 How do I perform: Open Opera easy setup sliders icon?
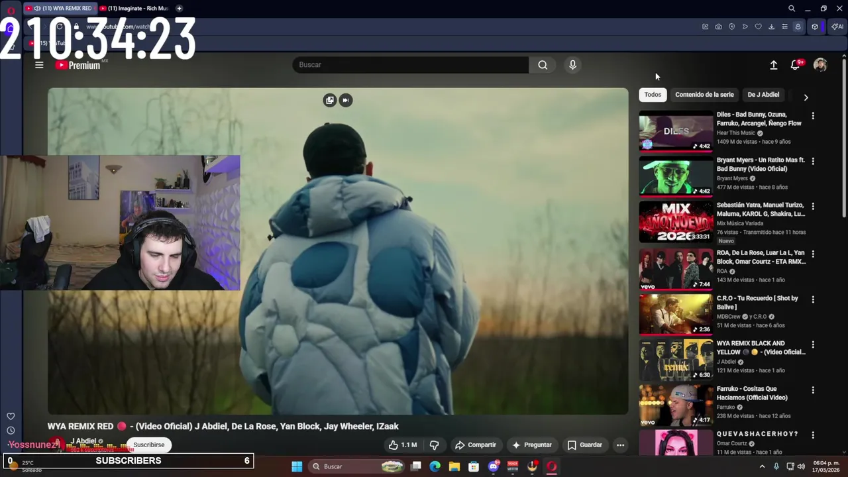pyautogui.click(x=784, y=26)
